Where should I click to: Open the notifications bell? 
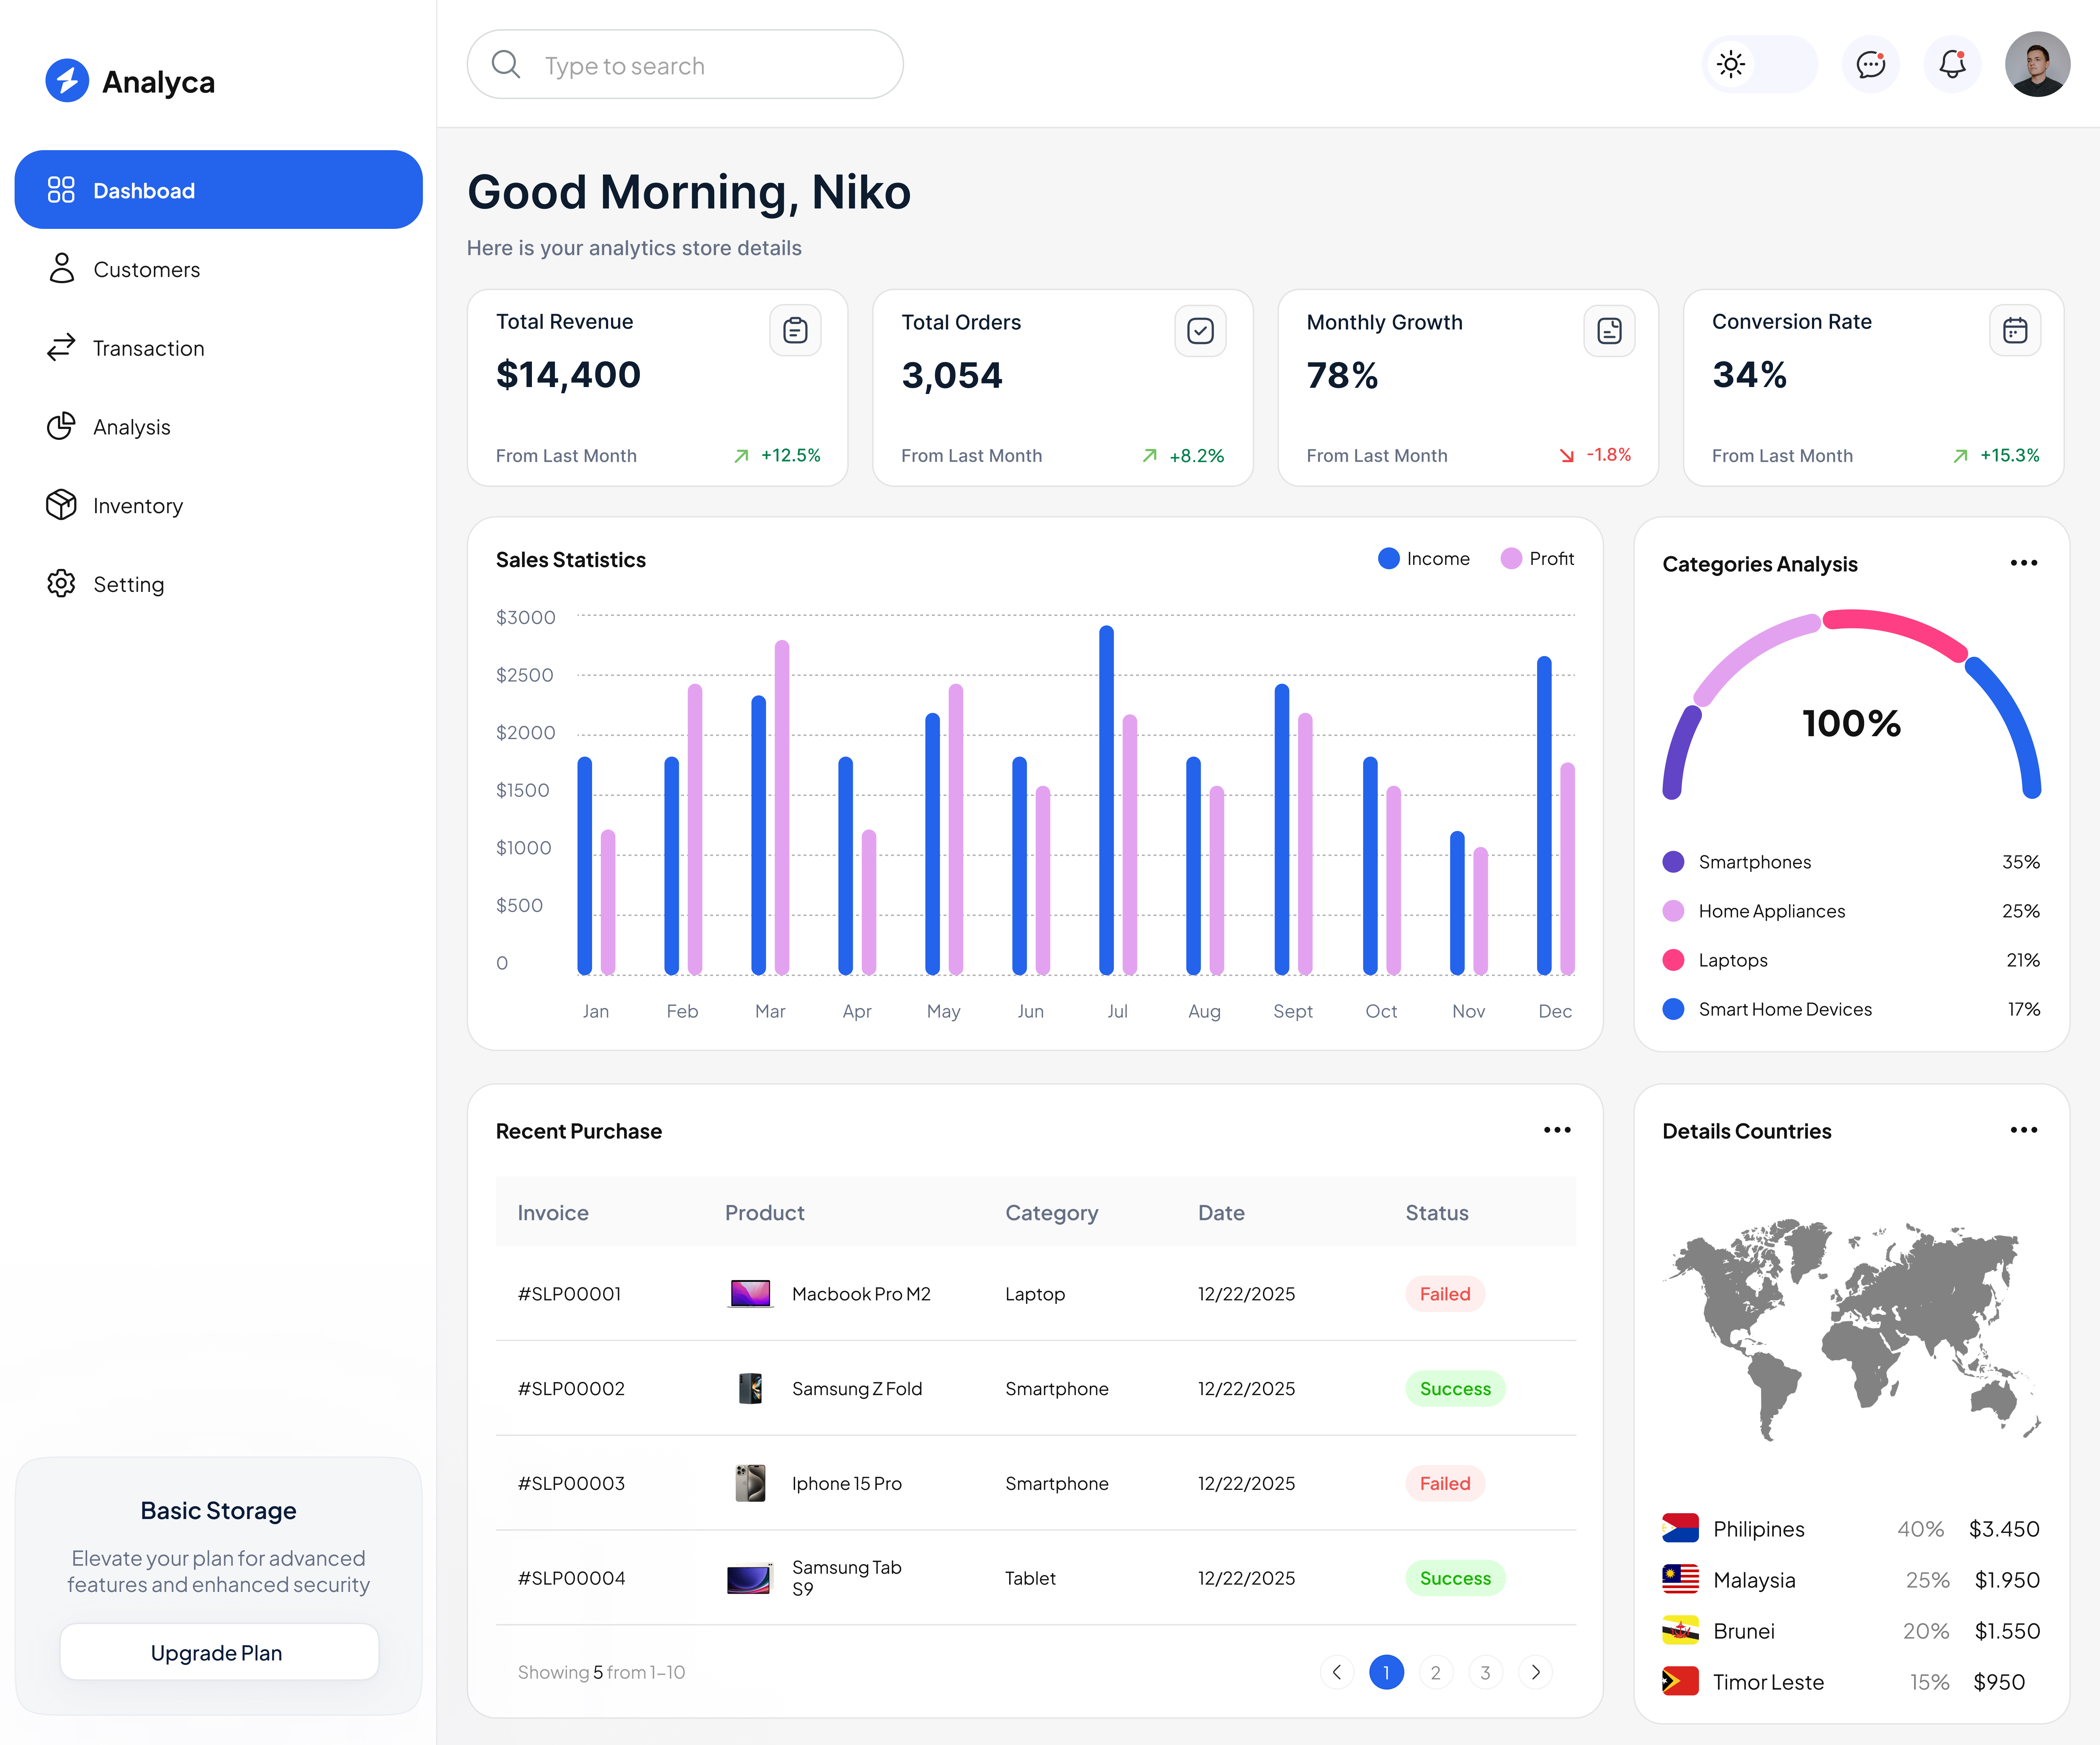tap(1952, 65)
